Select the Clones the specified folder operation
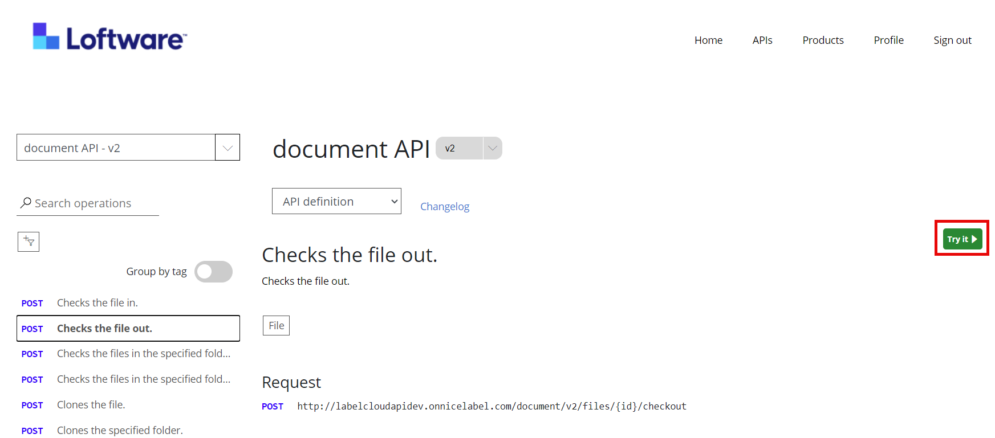 120,431
